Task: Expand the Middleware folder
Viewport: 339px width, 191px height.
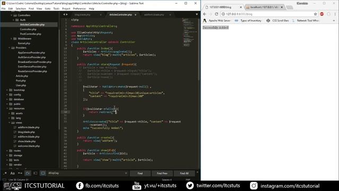Action: click(12, 39)
